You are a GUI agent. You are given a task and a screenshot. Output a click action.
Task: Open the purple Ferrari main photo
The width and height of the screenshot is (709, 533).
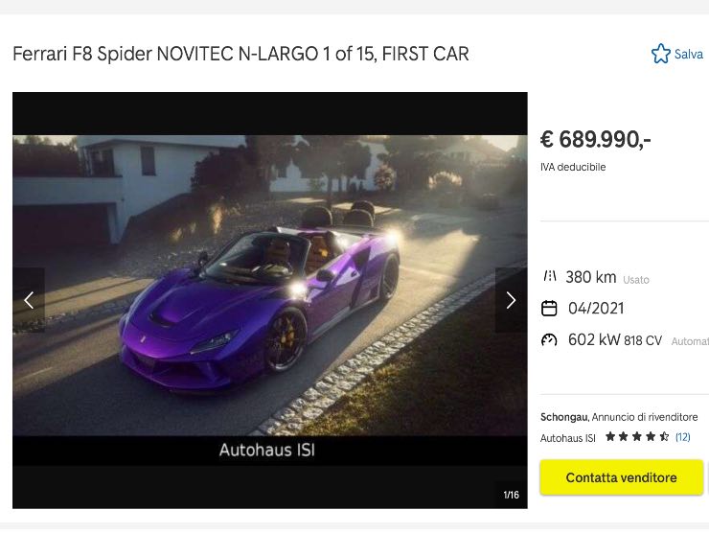tap(270, 285)
